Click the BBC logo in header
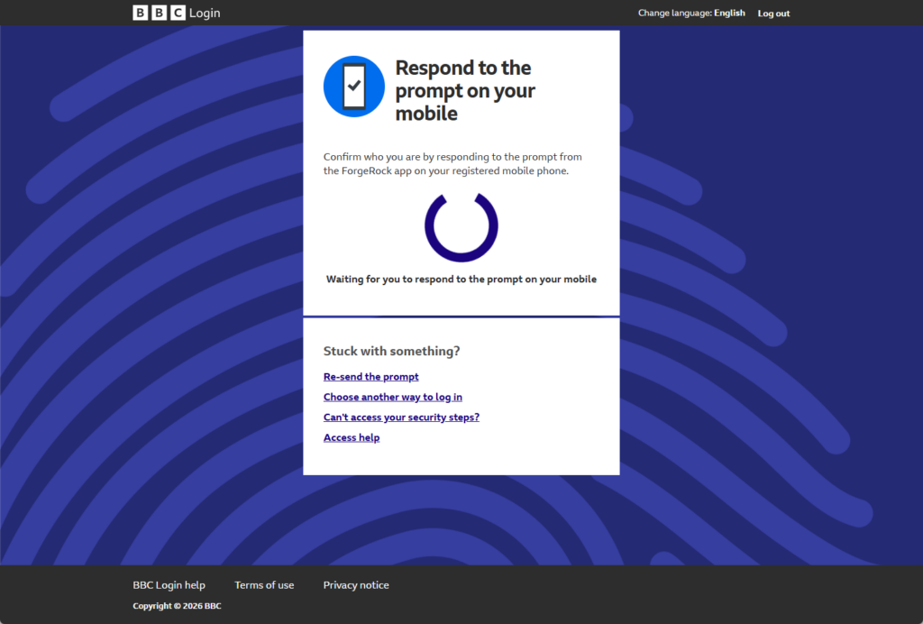 coord(159,13)
